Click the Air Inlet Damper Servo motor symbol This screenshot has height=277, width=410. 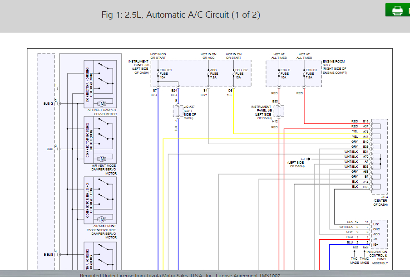102,103
